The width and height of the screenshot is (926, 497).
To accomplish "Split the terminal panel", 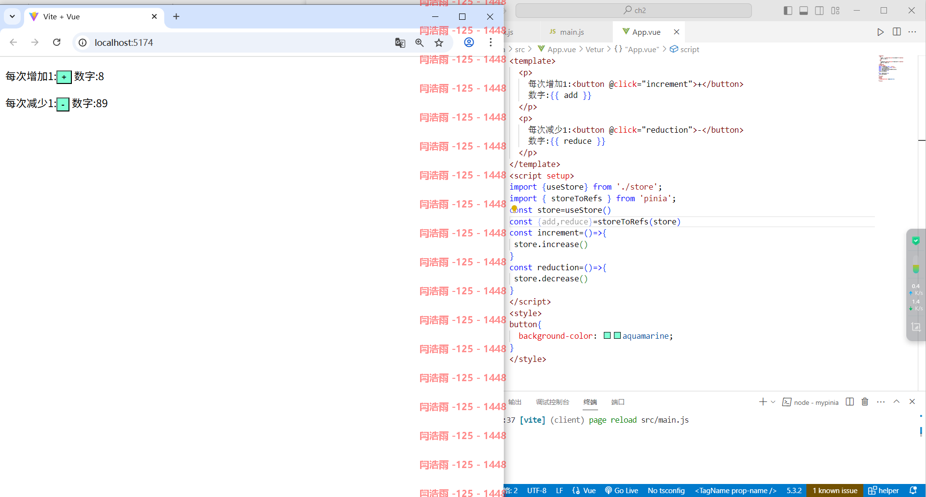I will (850, 401).
